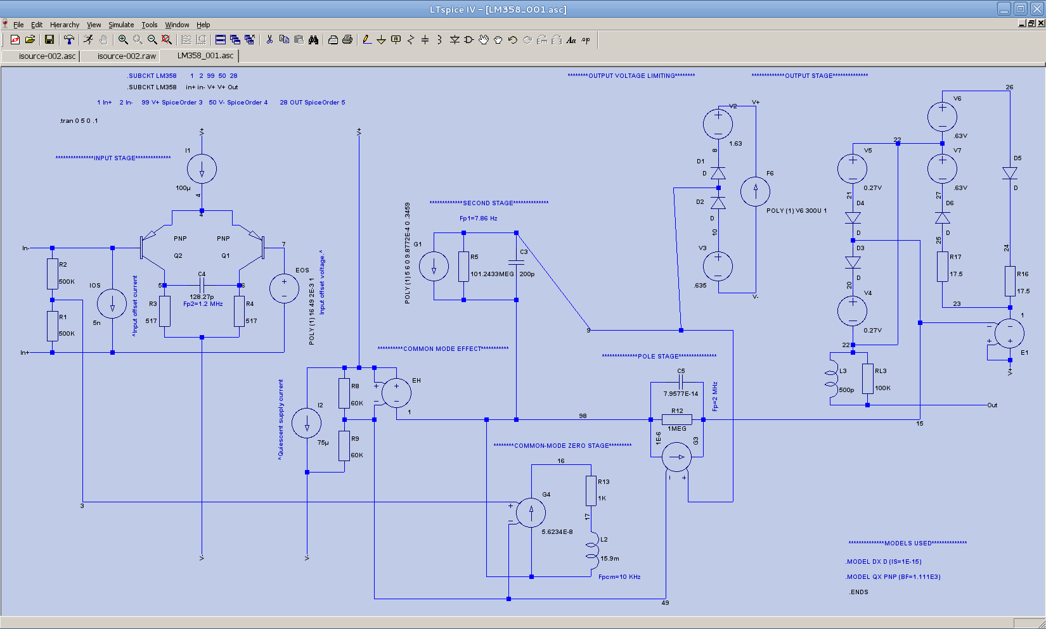Select the Cut scissors tool
Screen dimensions: 1046x629
pos(269,39)
